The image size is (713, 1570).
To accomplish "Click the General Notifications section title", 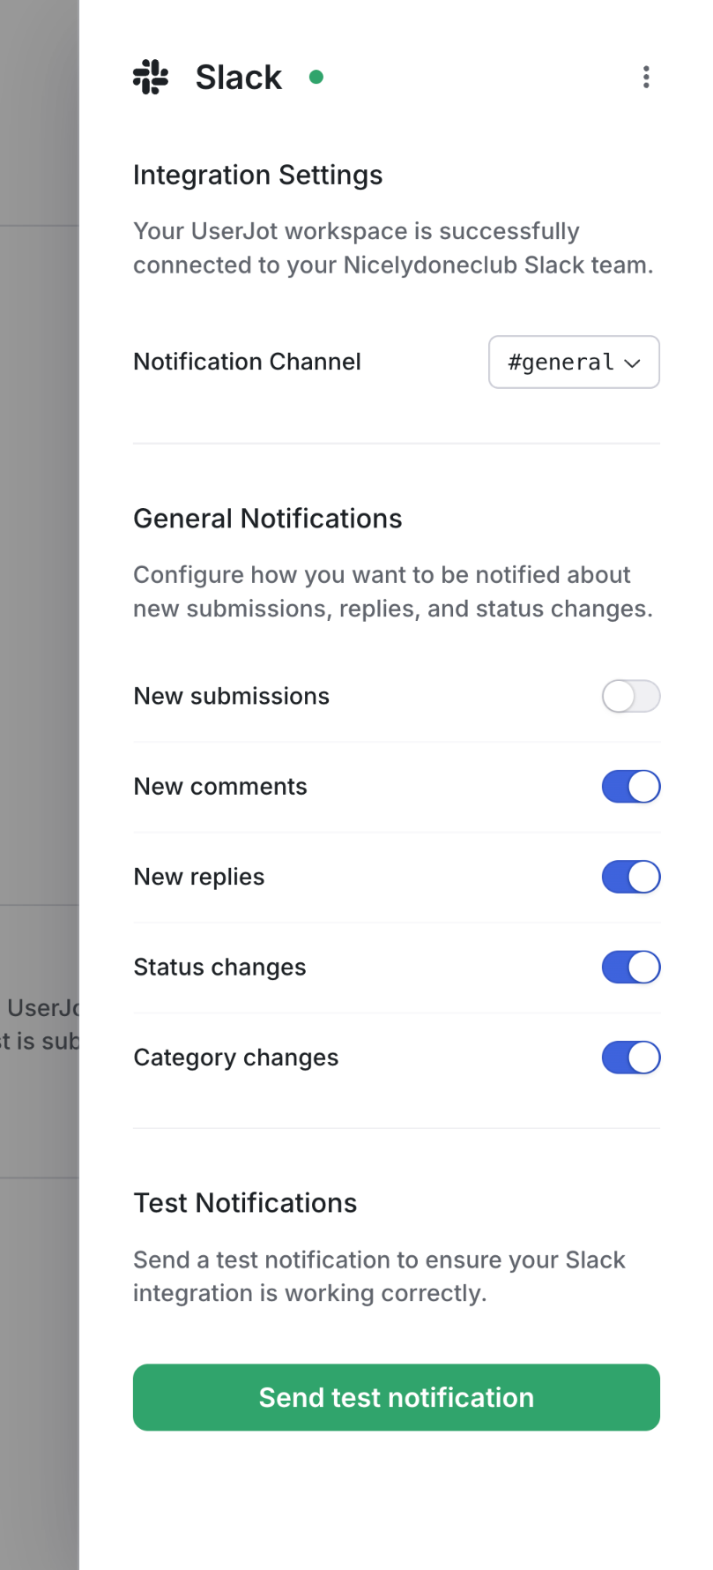I will [267, 519].
